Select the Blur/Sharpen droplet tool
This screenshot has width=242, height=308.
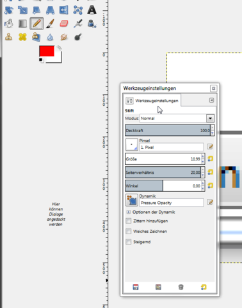pos(50,37)
